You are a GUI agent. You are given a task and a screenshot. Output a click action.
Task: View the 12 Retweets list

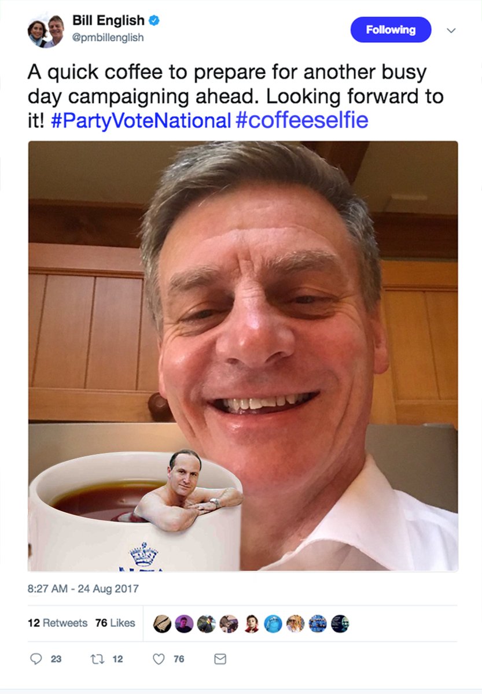(58, 623)
